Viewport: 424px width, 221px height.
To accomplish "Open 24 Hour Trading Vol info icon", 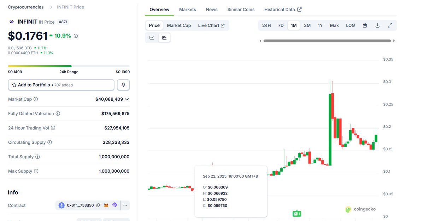I will pyautogui.click(x=53, y=128).
